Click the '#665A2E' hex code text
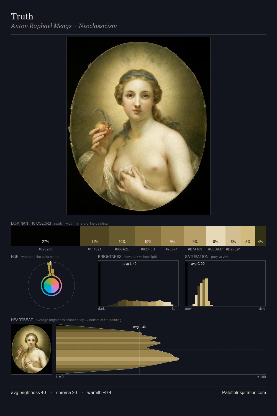277x416 pixels. point(122,249)
